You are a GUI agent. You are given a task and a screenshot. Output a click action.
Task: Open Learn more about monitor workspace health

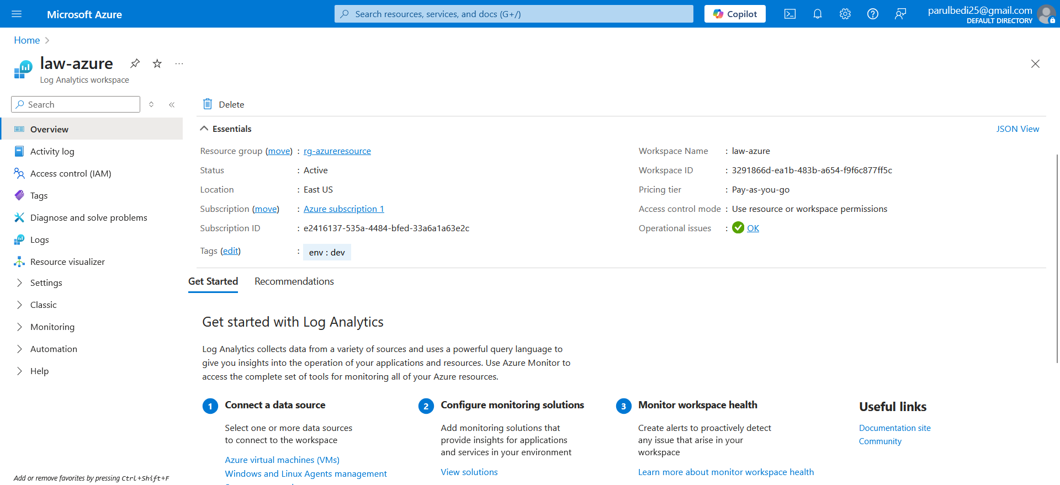pyautogui.click(x=726, y=472)
